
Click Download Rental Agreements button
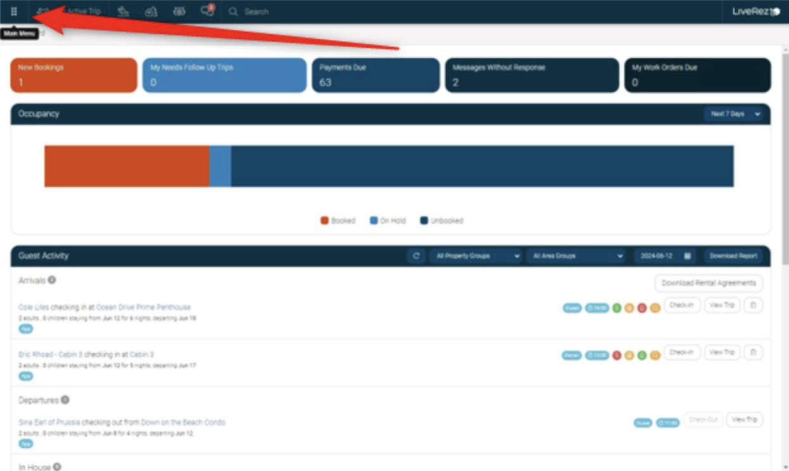click(x=708, y=283)
